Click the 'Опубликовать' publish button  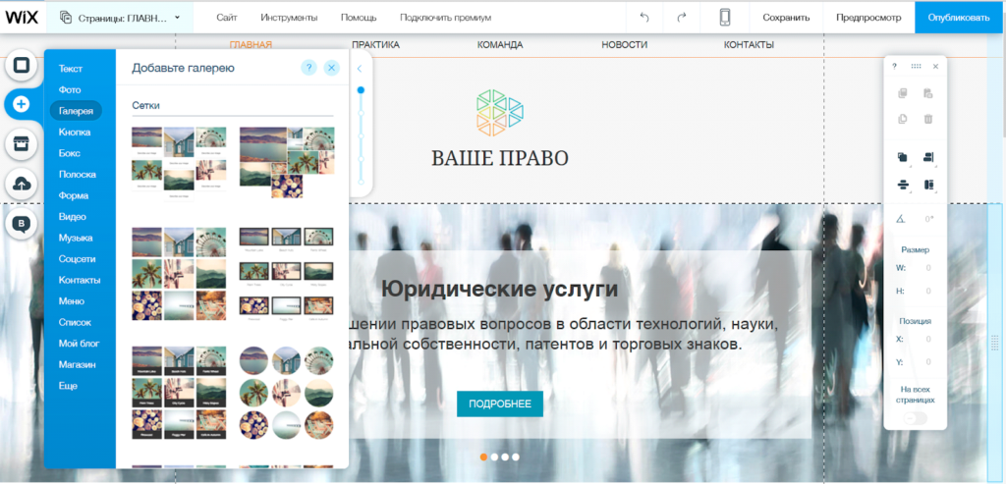960,18
